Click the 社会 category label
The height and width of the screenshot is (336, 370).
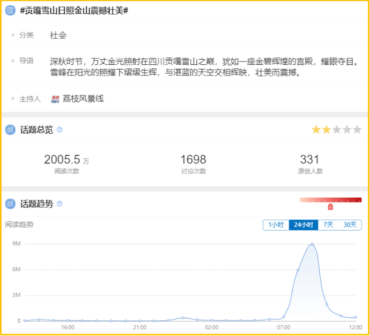pyautogui.click(x=58, y=35)
